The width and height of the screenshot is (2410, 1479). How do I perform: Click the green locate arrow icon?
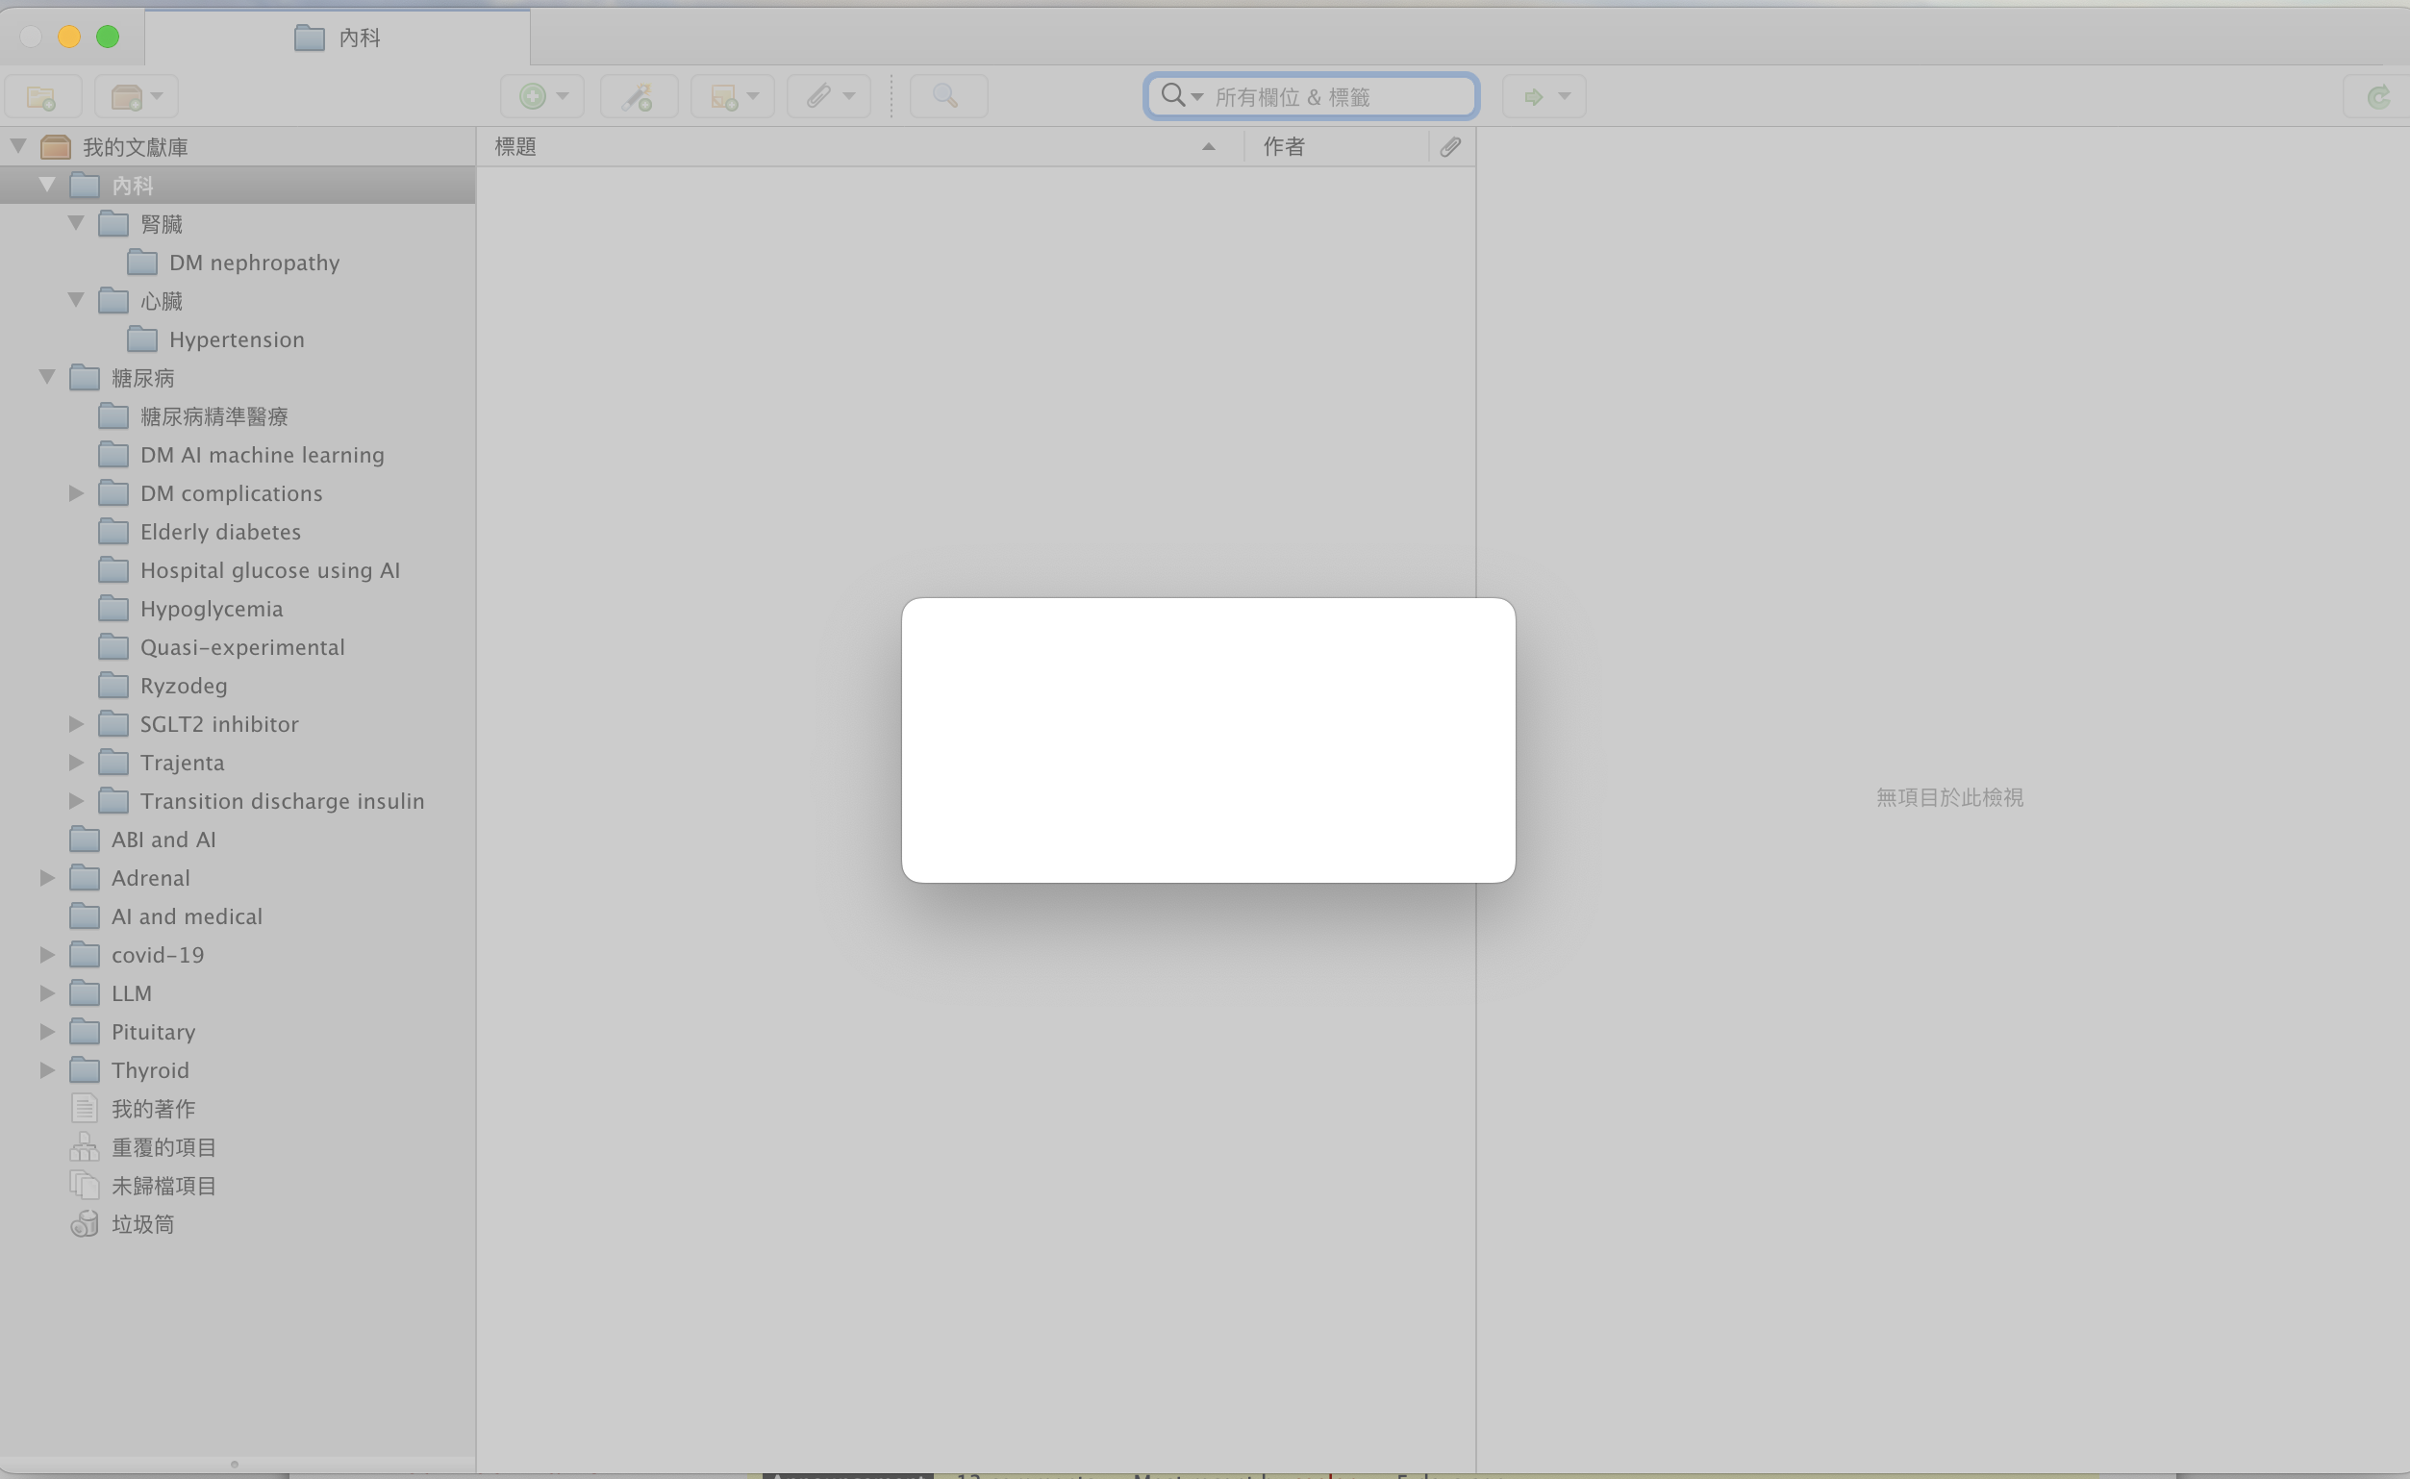click(x=1534, y=97)
